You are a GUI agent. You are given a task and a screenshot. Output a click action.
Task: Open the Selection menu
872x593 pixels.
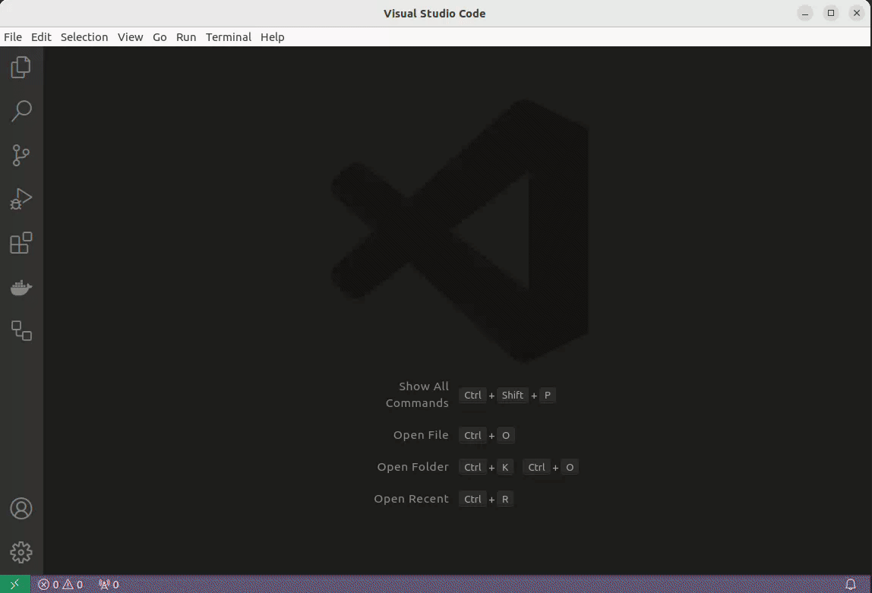pyautogui.click(x=84, y=36)
